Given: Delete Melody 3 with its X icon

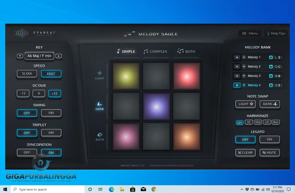Looking at the screenshot, I should pos(271,76).
